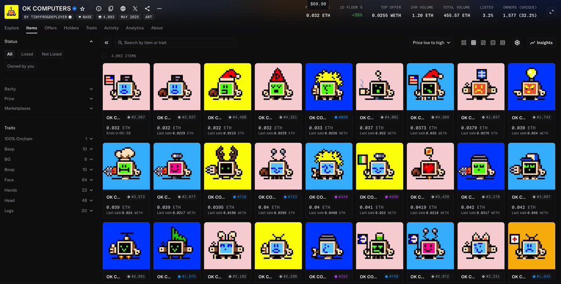Switch to compact grid view
The image size is (561, 284).
pos(474,42)
